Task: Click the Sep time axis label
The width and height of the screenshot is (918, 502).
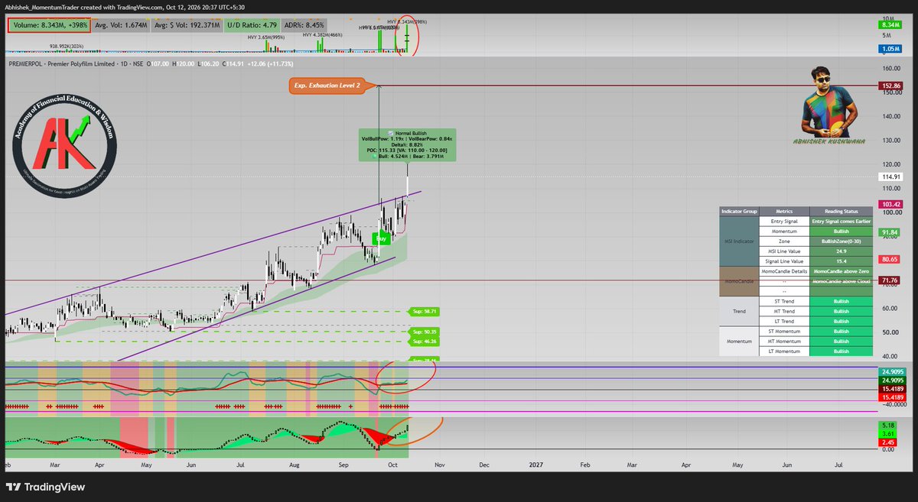Action: (x=343, y=464)
